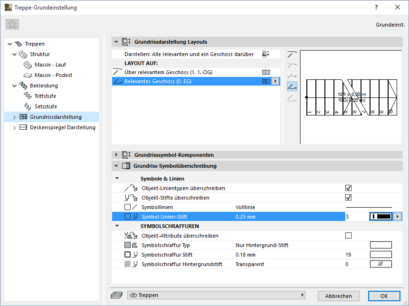
Task: Click Symbolschraffur Typ fill swatch
Action: coord(381,245)
